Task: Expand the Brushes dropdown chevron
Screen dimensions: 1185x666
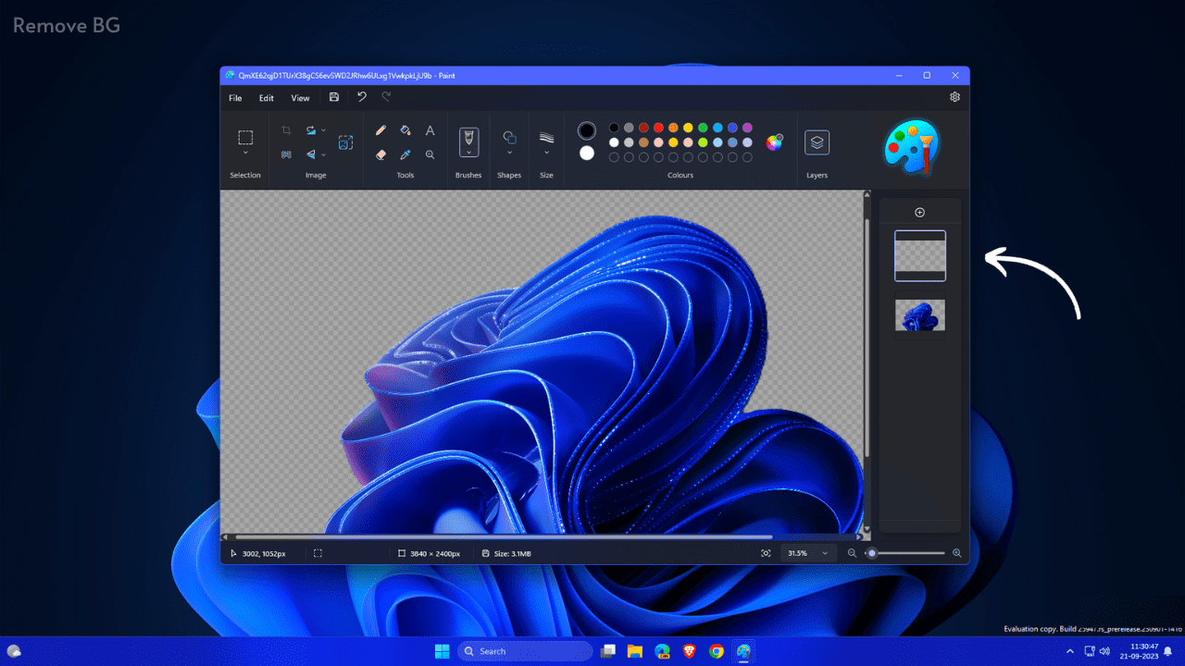Action: tap(468, 152)
